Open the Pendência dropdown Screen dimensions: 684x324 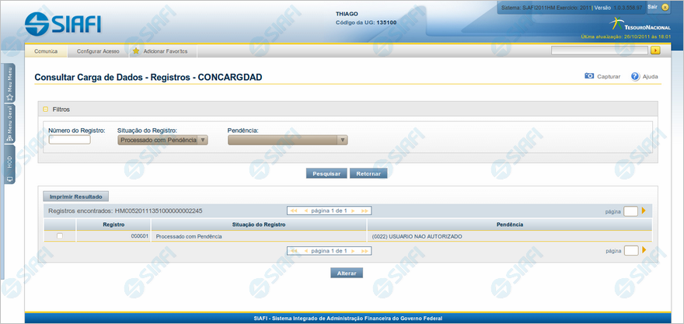287,140
